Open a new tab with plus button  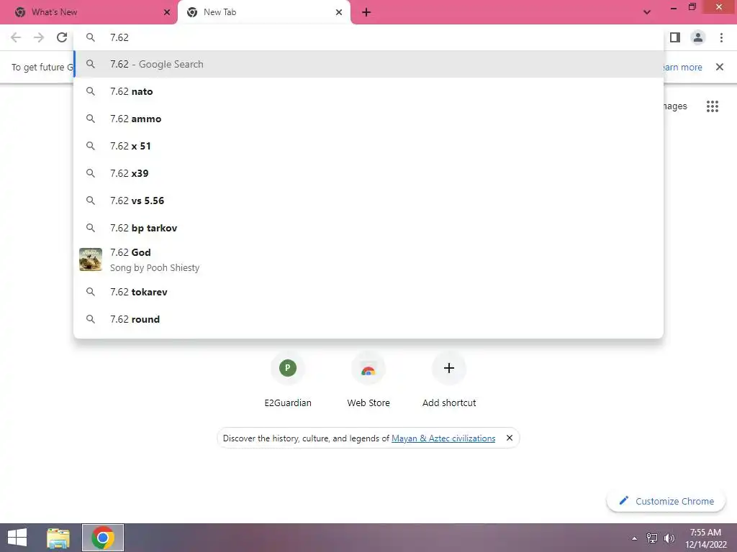tap(366, 12)
